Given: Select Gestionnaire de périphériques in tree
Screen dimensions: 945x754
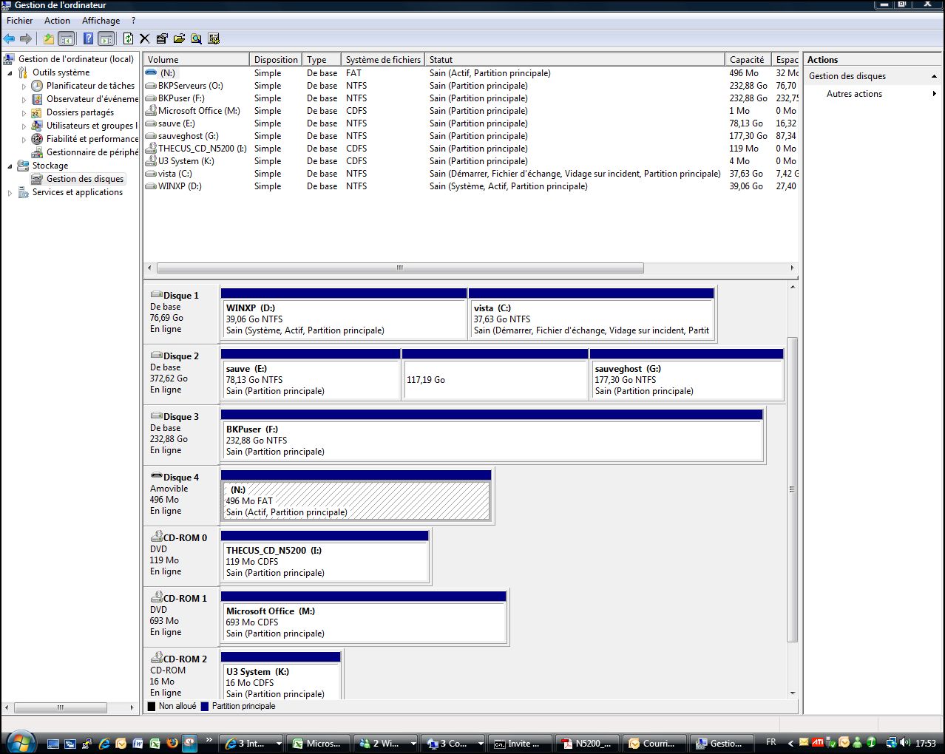Looking at the screenshot, I should tap(92, 152).
